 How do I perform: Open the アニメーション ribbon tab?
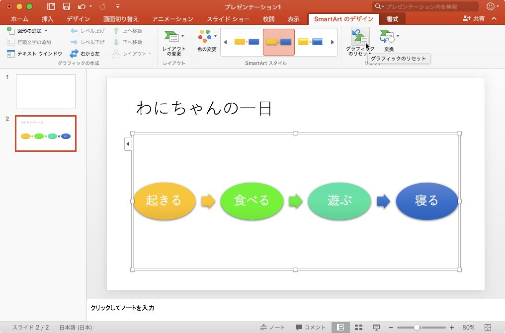tap(171, 19)
